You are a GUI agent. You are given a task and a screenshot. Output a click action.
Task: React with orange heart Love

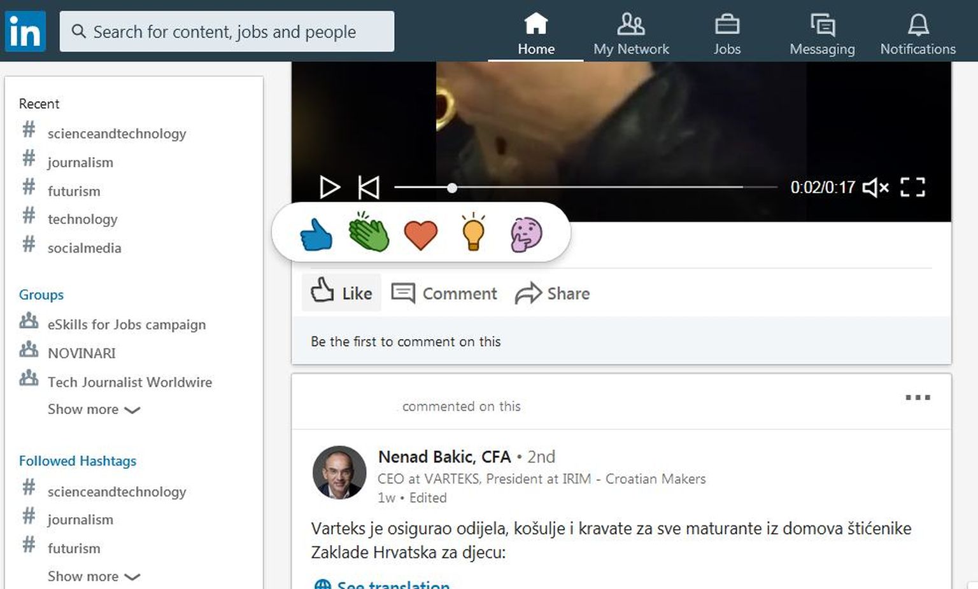(x=421, y=235)
